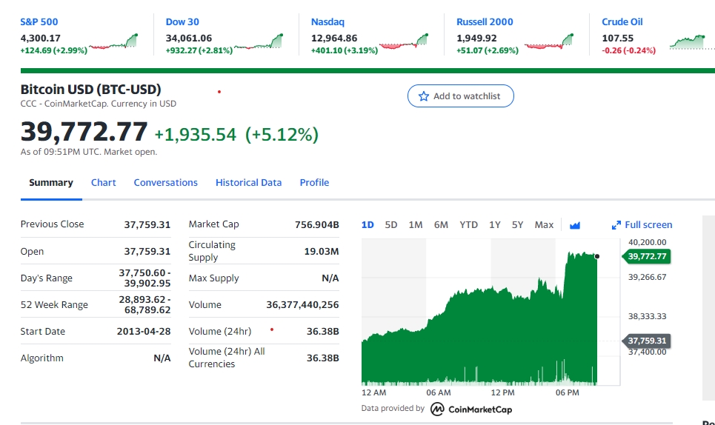Switch to the Historical Data tab
715x425 pixels.
coord(248,183)
